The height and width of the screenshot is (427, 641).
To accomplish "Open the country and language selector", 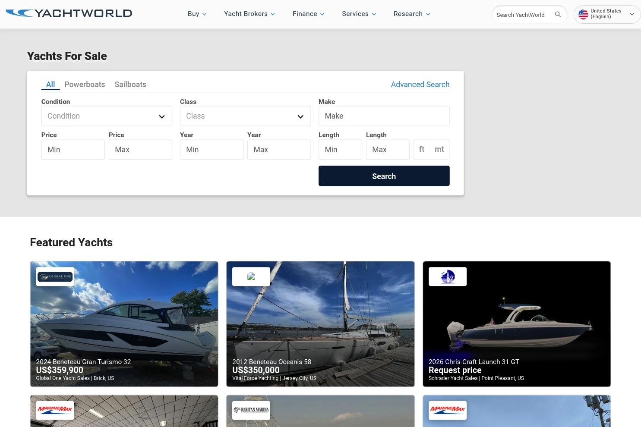I will (x=607, y=15).
